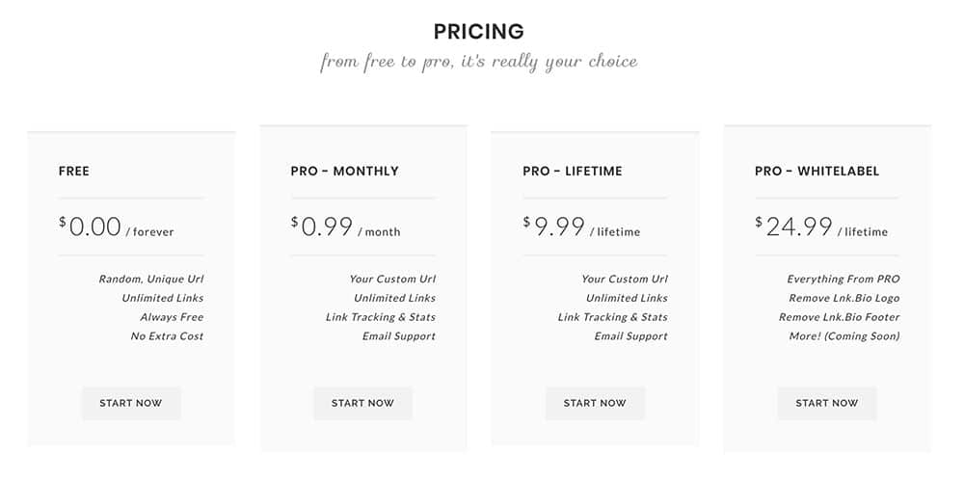Select the PRO - LIFETIME plan heading
The height and width of the screenshot is (481, 964).
click(573, 171)
